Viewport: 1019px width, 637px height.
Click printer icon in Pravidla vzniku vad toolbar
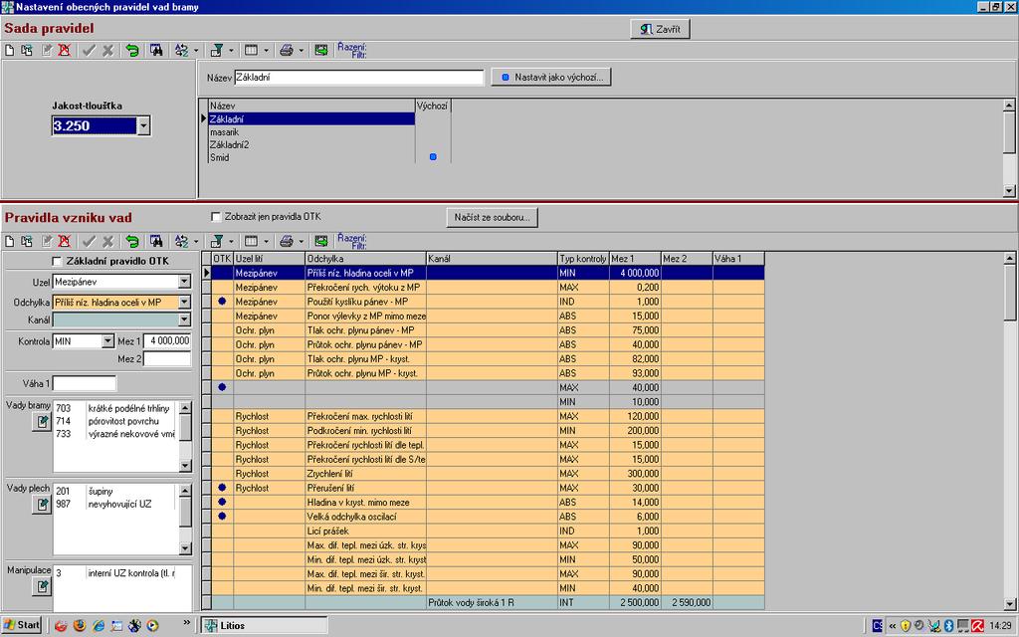(286, 241)
